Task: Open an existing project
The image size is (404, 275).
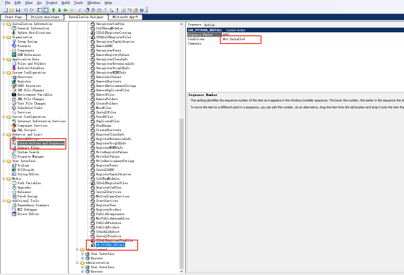Action: click(x=12, y=10)
